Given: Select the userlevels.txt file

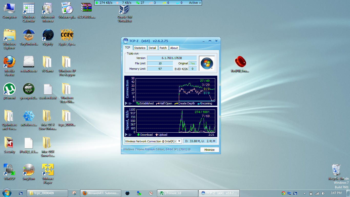Looking at the screenshot, I should 48,91.
